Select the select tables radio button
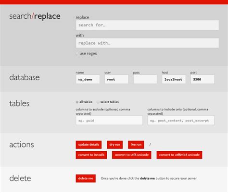228x193 pixels. (98, 102)
